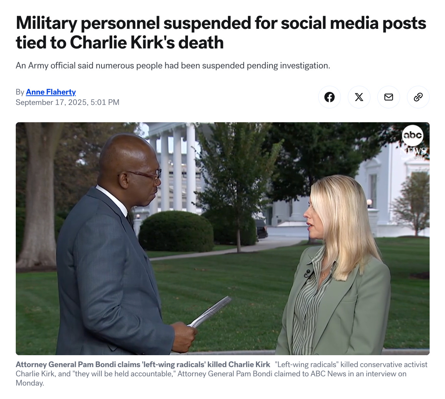
Task: Share the article on Facebook
Action: tap(329, 97)
